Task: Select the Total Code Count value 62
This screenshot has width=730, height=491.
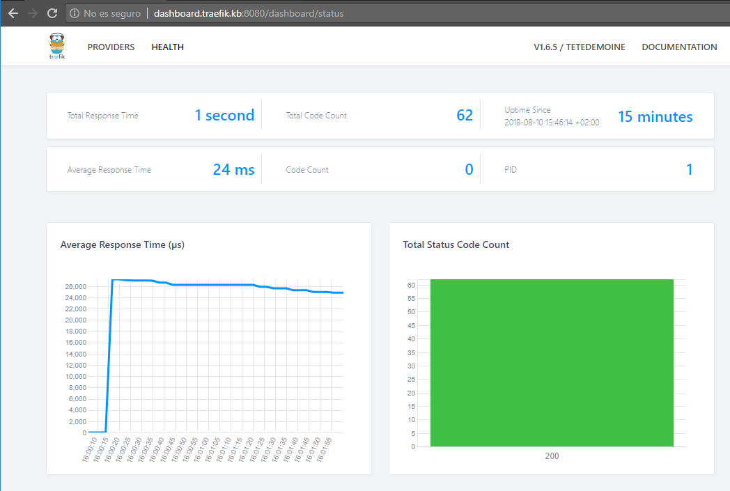Action: (465, 115)
